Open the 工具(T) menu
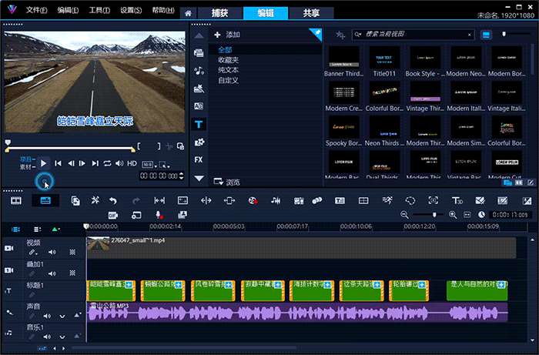This screenshot has height=355, width=539. point(99,10)
